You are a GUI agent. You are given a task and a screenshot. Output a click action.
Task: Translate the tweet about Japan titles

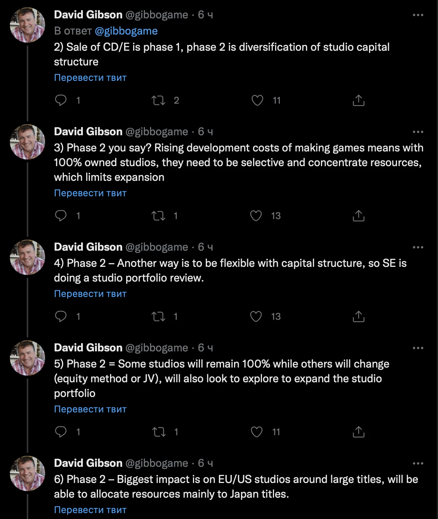coord(90,510)
